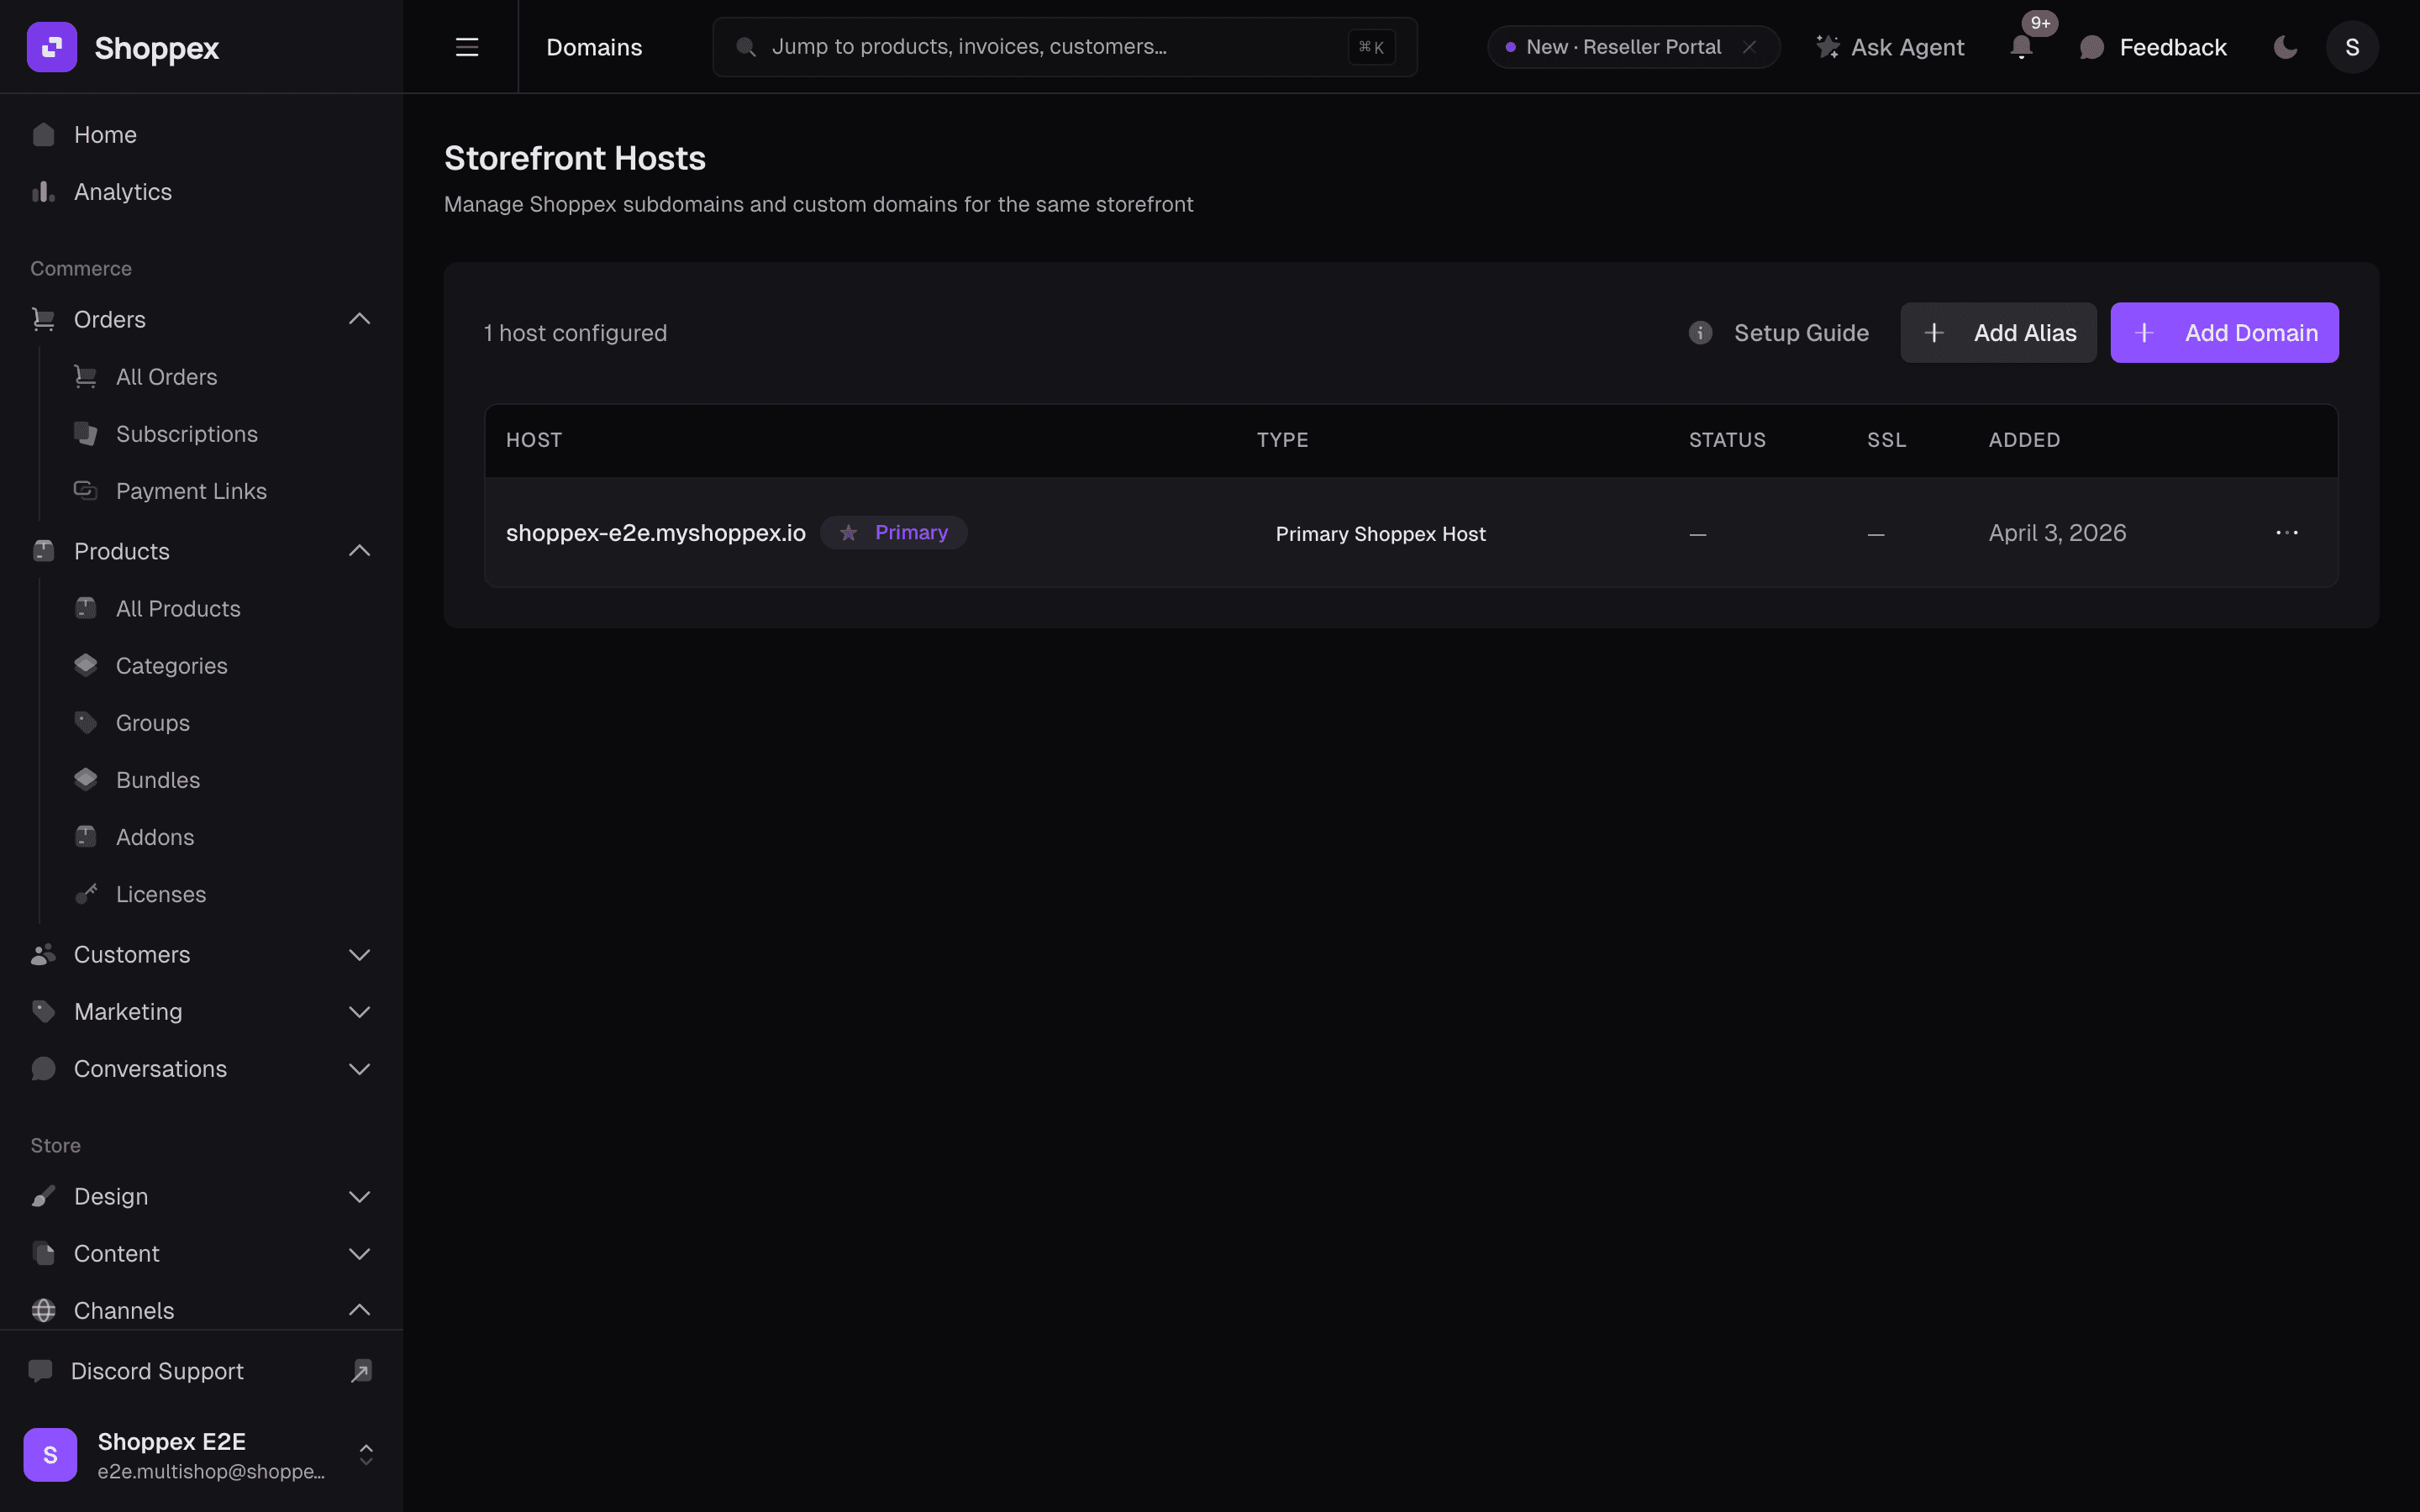2420x1512 pixels.
Task: Click the Addons box icon
Action: click(x=86, y=836)
